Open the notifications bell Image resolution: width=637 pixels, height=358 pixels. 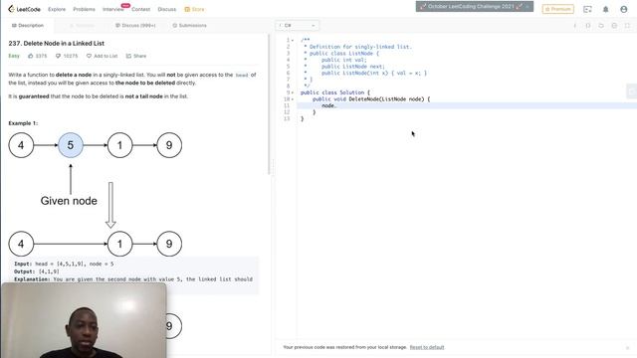point(605,9)
